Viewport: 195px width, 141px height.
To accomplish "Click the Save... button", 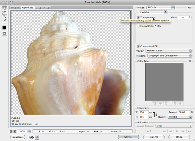I will (128, 137).
